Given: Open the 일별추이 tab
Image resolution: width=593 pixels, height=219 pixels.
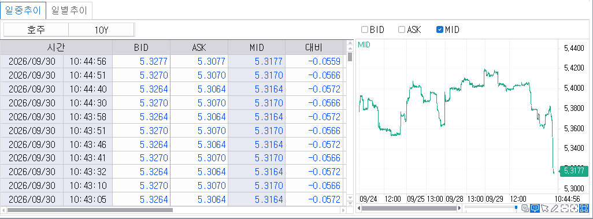Looking at the screenshot, I should pos(69,10).
